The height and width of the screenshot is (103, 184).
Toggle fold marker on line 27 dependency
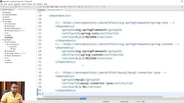pos(42,48)
